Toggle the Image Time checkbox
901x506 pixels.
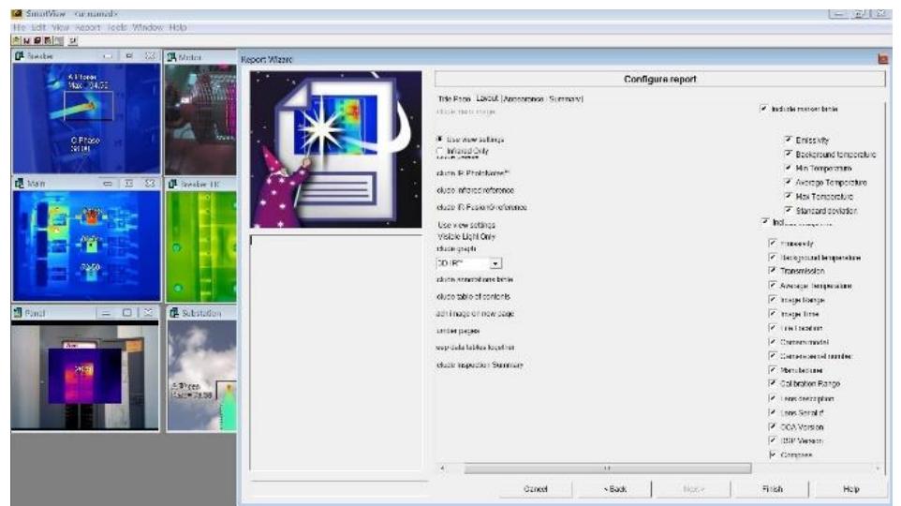tap(773, 313)
